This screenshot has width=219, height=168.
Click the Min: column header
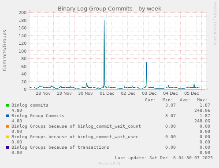click(167, 100)
